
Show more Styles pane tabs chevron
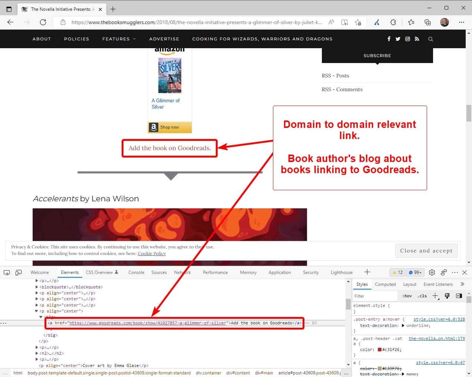pyautogui.click(x=462, y=284)
